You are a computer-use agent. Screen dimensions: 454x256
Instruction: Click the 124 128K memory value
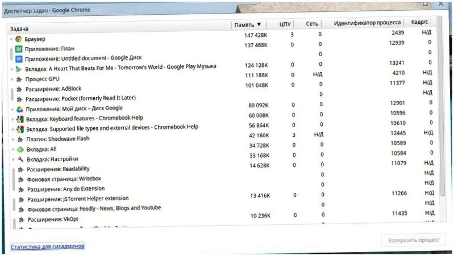(256, 65)
